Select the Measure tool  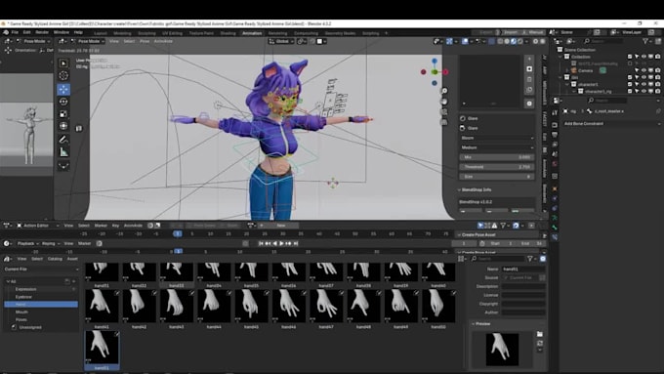pos(63,152)
